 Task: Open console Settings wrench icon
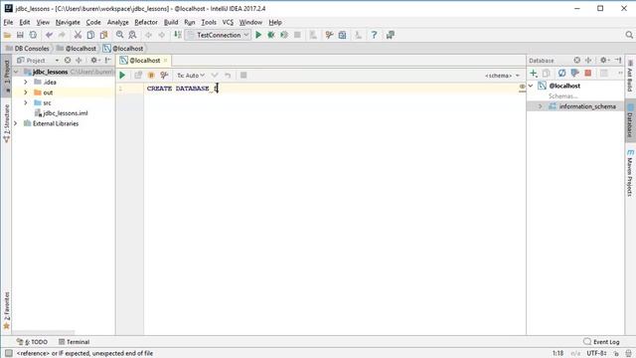click(164, 76)
